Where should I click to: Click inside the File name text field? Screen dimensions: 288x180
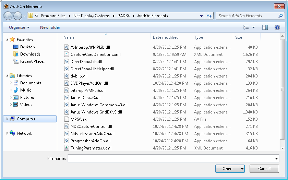tap(171, 159)
